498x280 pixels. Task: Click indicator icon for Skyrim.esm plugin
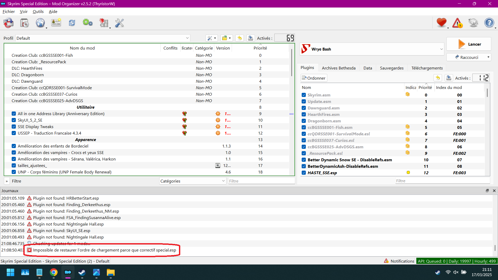[x=408, y=94]
